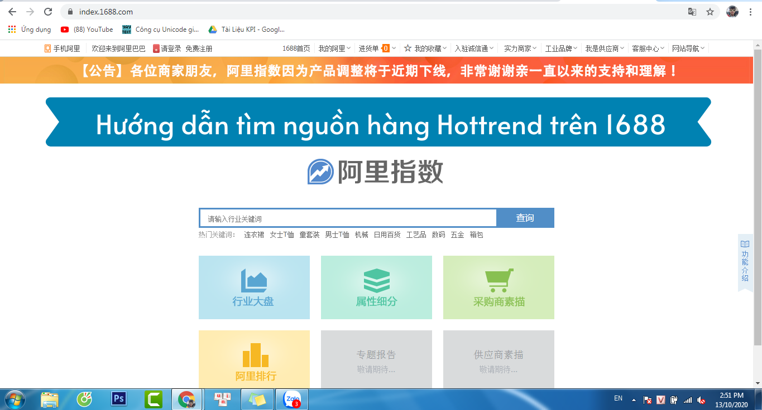The height and width of the screenshot is (410, 762).
Task: Expand the 网站导航 dropdown
Action: pyautogui.click(x=688, y=48)
